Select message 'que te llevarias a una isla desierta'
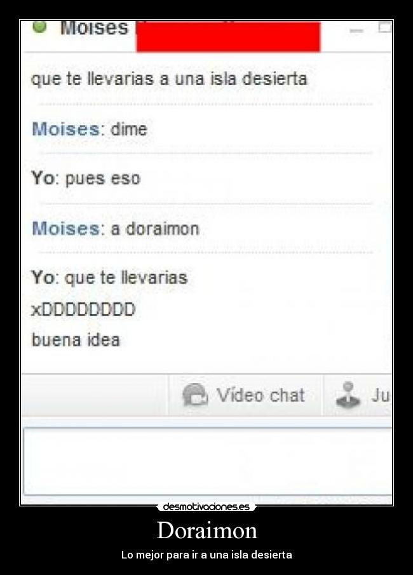This screenshot has height=575, width=413. [169, 79]
